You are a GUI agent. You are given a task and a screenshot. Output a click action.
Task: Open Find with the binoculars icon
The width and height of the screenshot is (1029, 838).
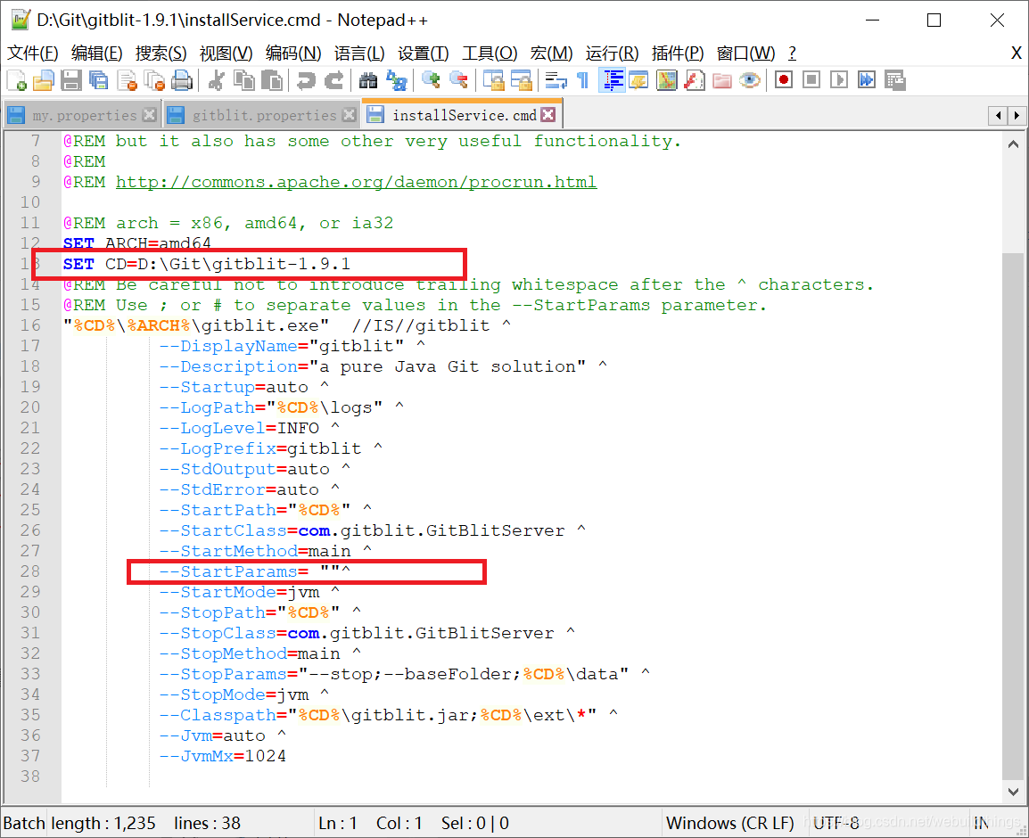click(x=368, y=80)
